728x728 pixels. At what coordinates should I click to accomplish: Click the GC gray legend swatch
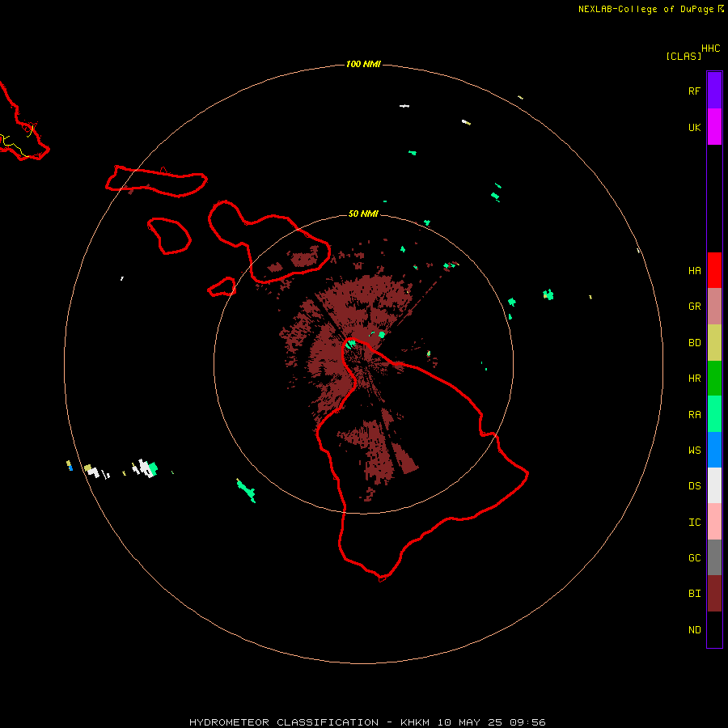click(x=714, y=557)
